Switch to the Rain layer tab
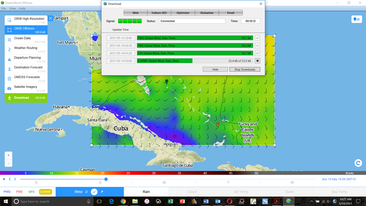366x206 pixels. (x=146, y=192)
